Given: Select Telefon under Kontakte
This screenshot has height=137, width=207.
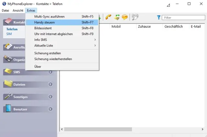Looking at the screenshot, I should coord(12,29).
